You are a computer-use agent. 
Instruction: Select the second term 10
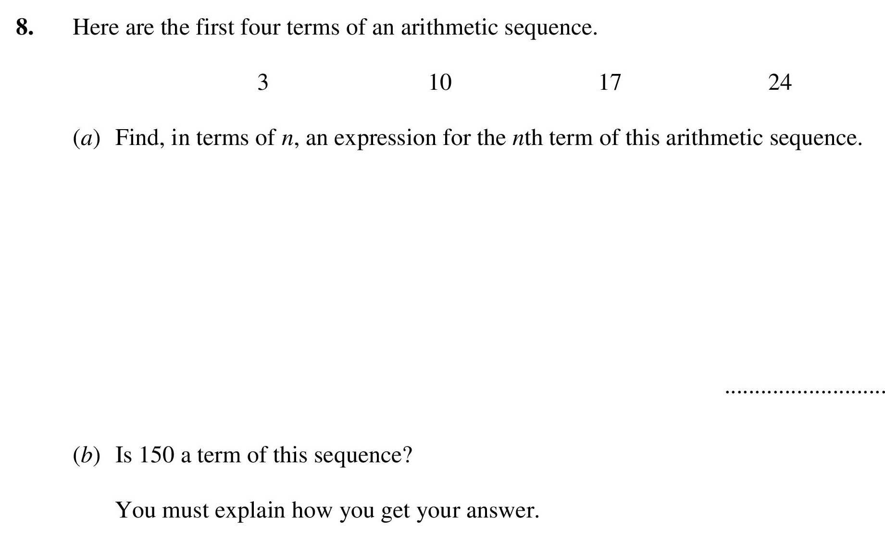tap(440, 83)
